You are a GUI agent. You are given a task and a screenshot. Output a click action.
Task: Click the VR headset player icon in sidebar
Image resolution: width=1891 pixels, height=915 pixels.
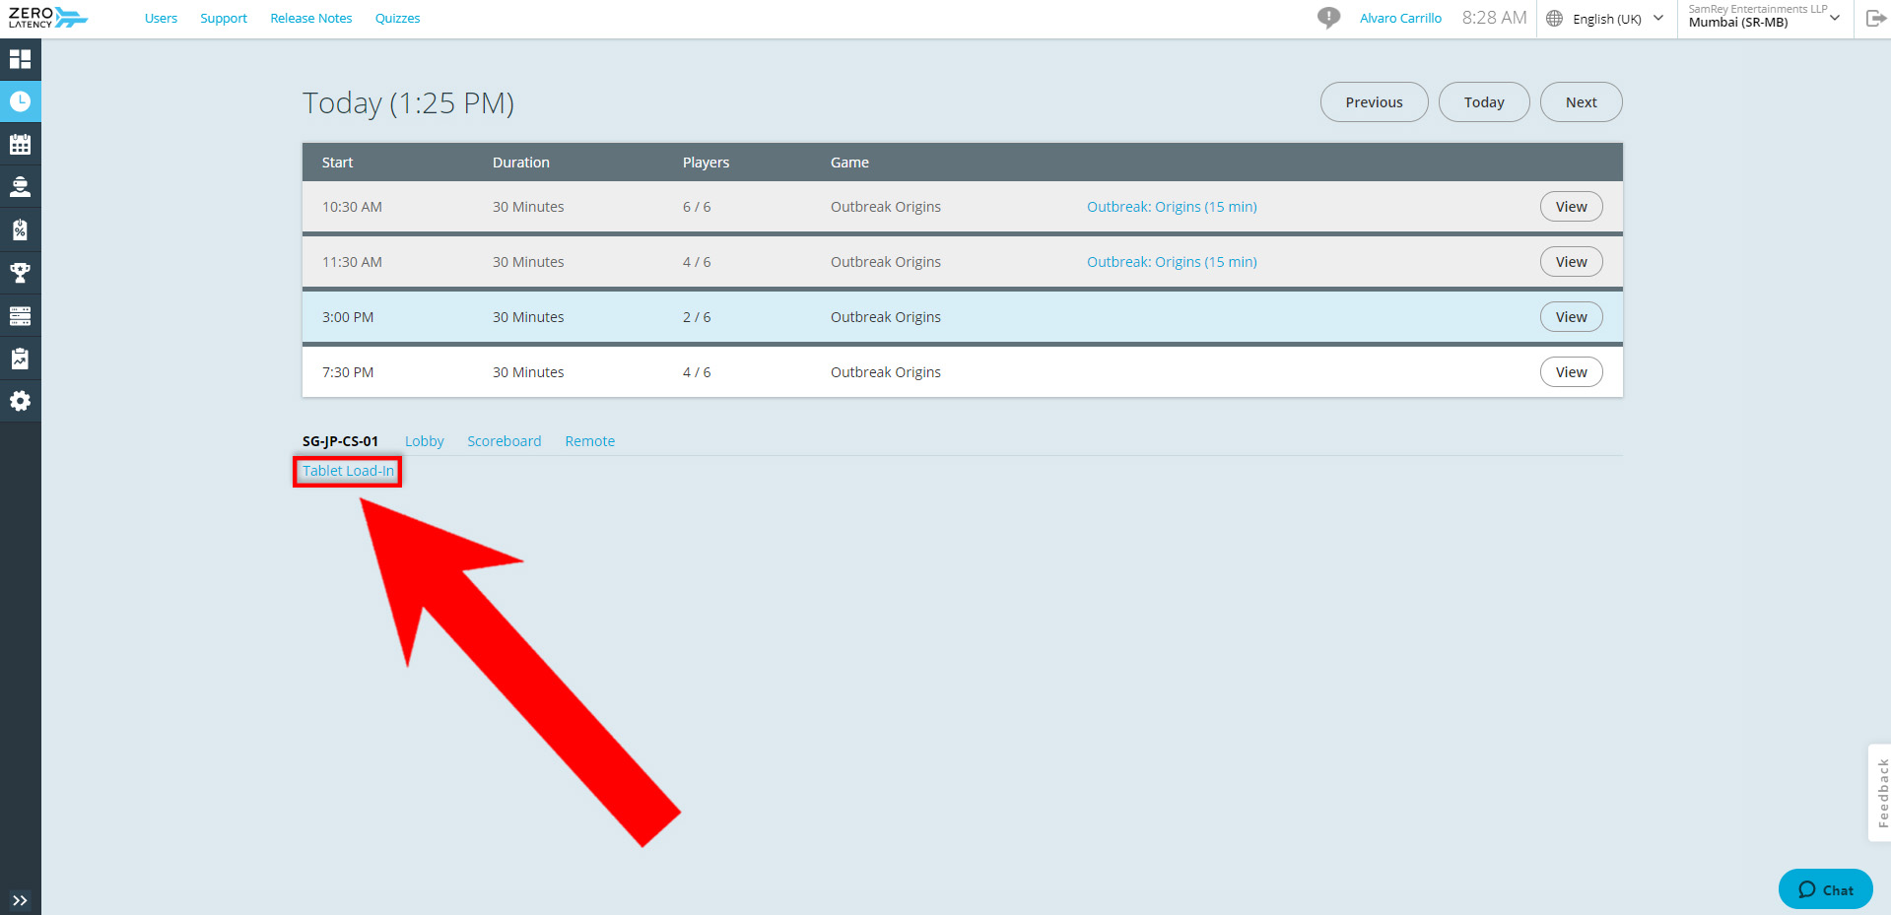[20, 186]
